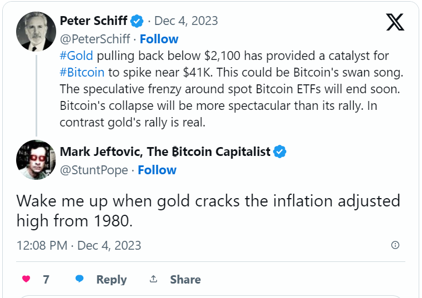The image size is (422, 298).
Task: Open Mark Jeftovic's profile avatar
Action: point(36,160)
